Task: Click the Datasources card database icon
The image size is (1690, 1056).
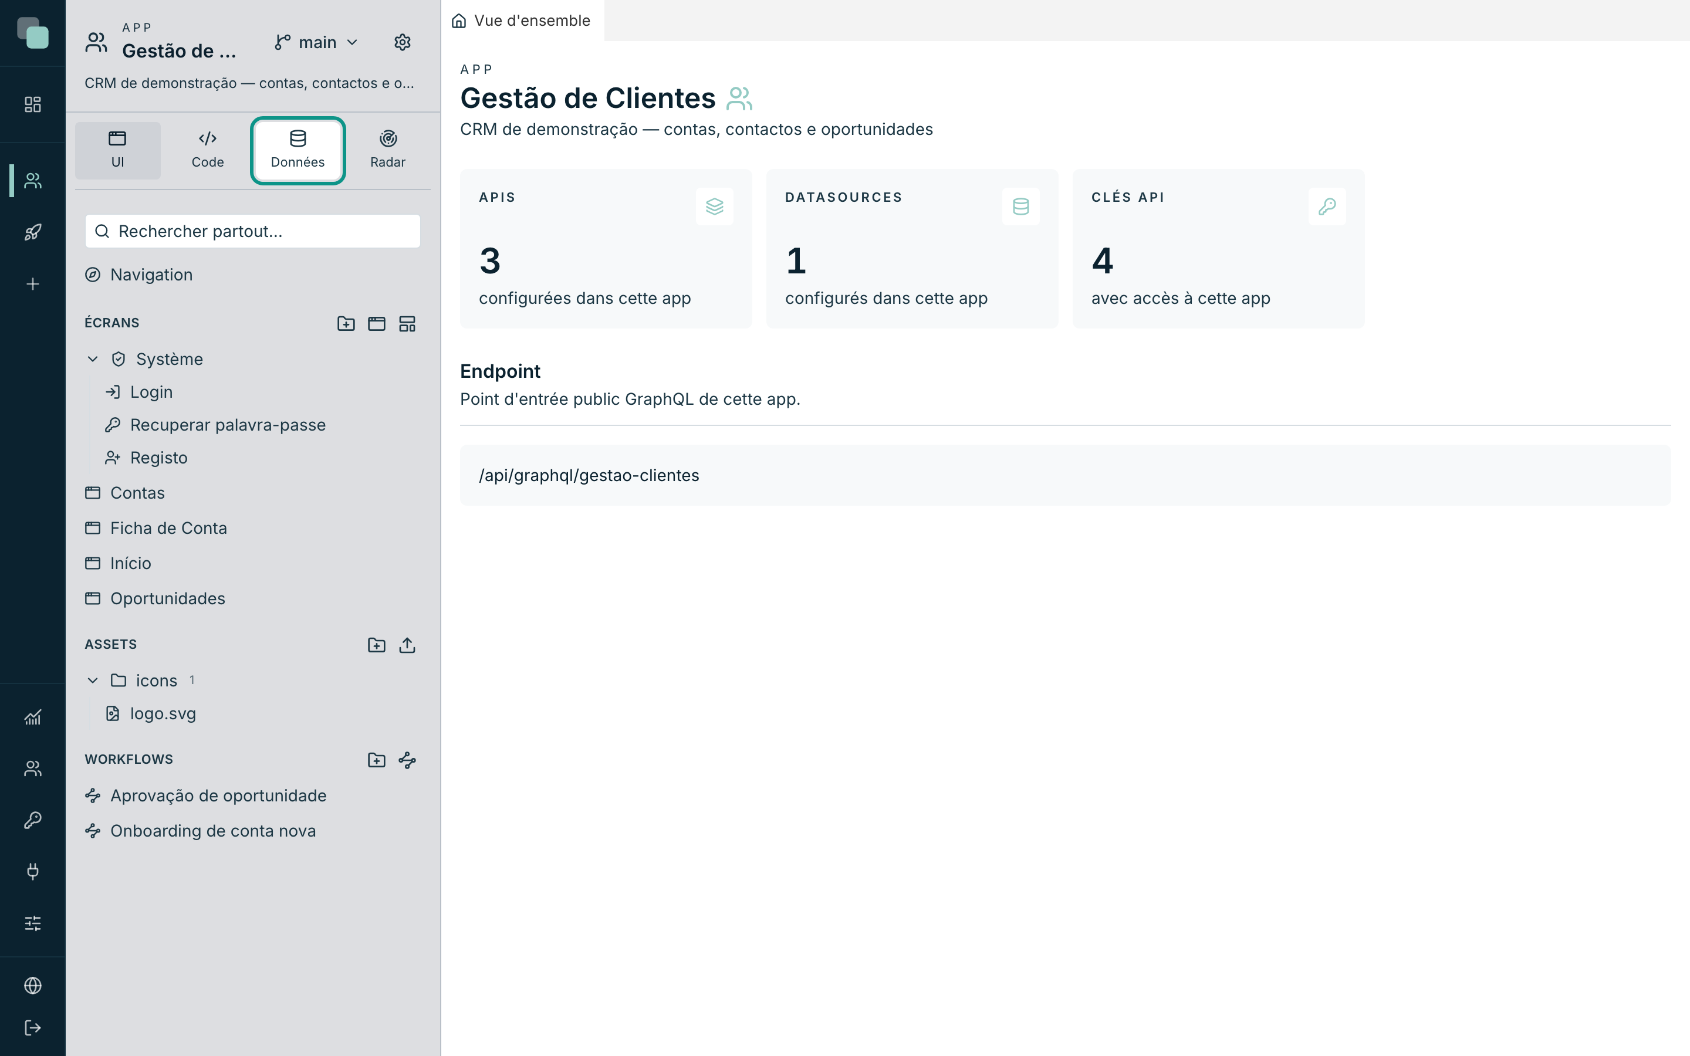Action: pyautogui.click(x=1020, y=207)
